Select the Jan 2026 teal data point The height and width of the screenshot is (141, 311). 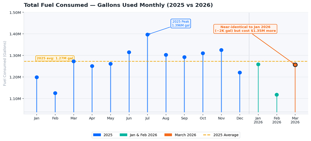point(258,64)
